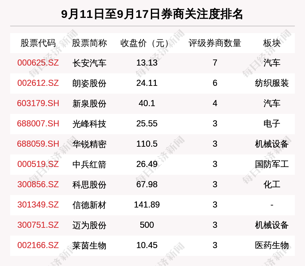Select sector 纺织服装

tap(272, 83)
